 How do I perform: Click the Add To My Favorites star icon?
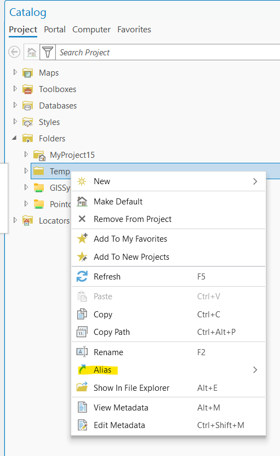click(x=82, y=238)
